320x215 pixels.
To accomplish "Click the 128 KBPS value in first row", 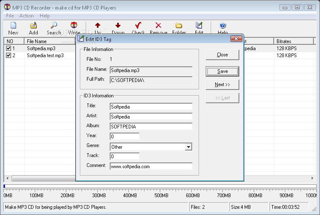I will tap(286, 48).
